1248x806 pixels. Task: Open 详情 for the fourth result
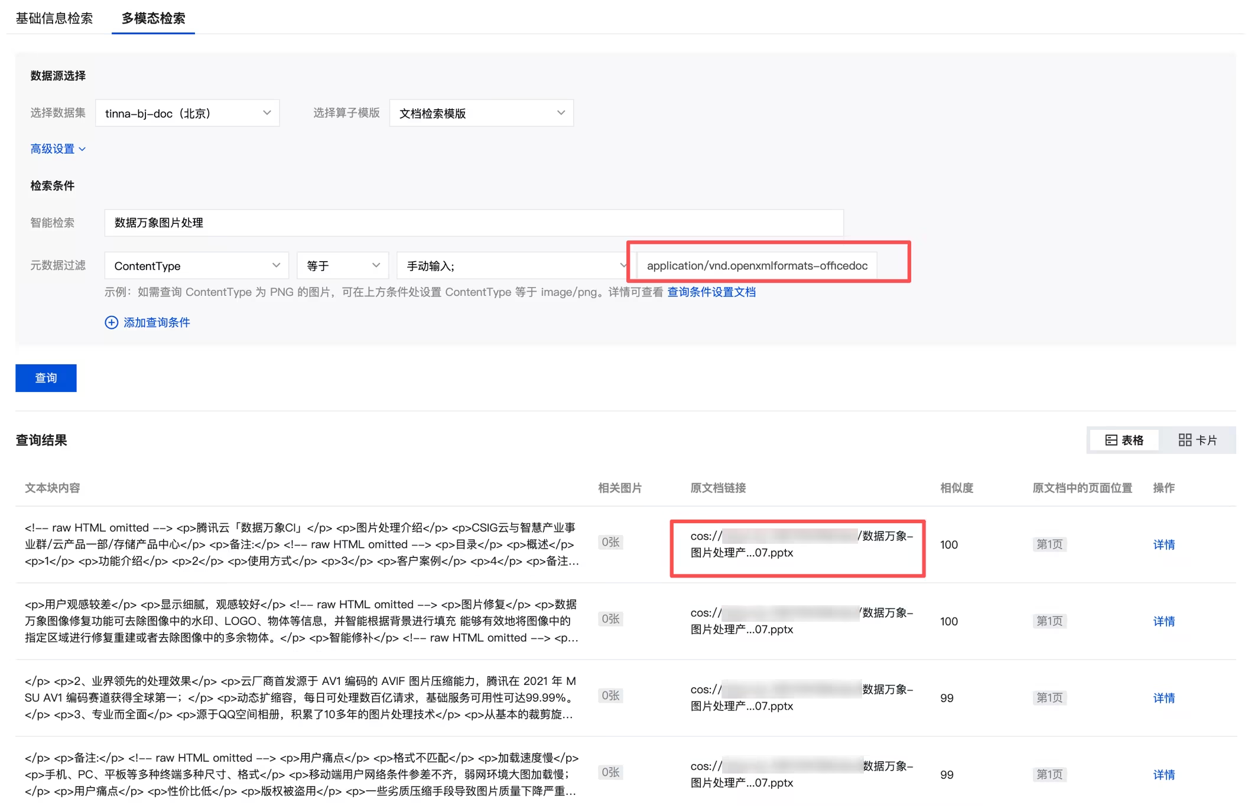[x=1163, y=775]
